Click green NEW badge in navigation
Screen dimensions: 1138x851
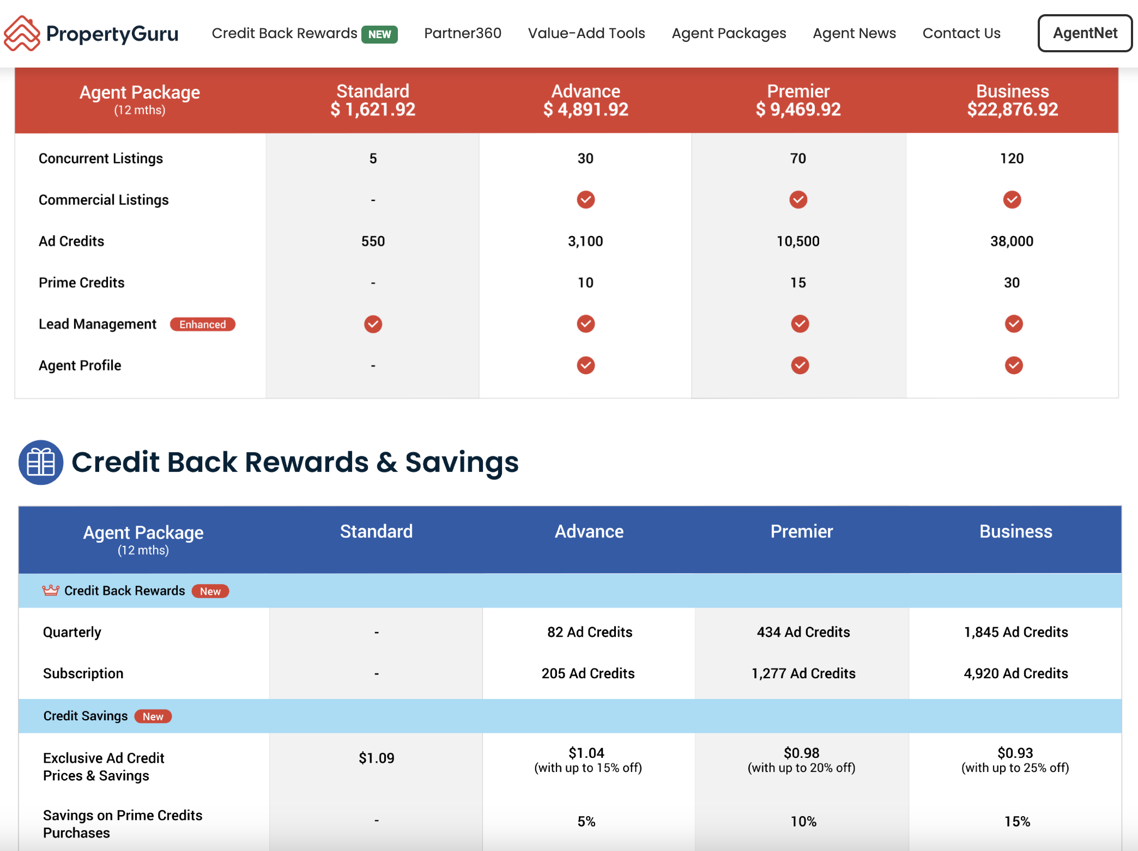point(379,34)
